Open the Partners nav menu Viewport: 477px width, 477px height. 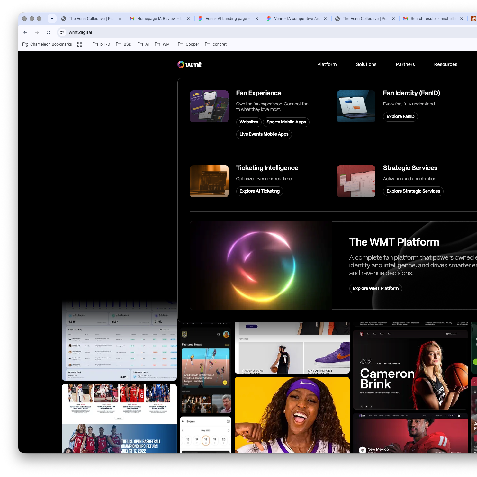click(x=405, y=64)
